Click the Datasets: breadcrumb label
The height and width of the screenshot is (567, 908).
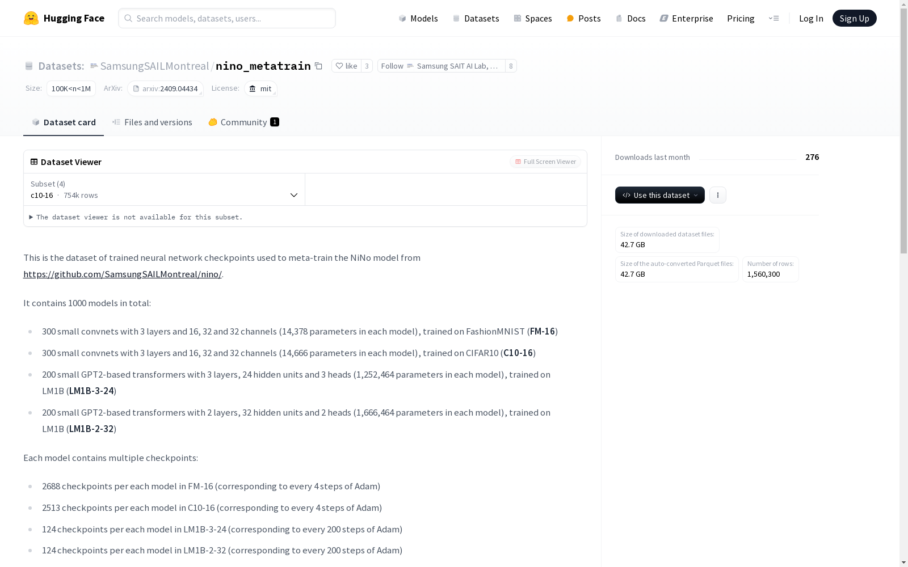click(61, 66)
